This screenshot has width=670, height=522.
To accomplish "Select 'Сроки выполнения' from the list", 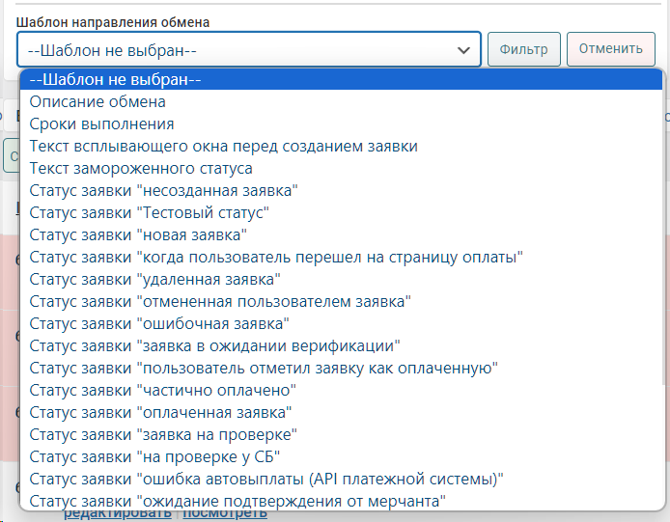I will click(101, 124).
